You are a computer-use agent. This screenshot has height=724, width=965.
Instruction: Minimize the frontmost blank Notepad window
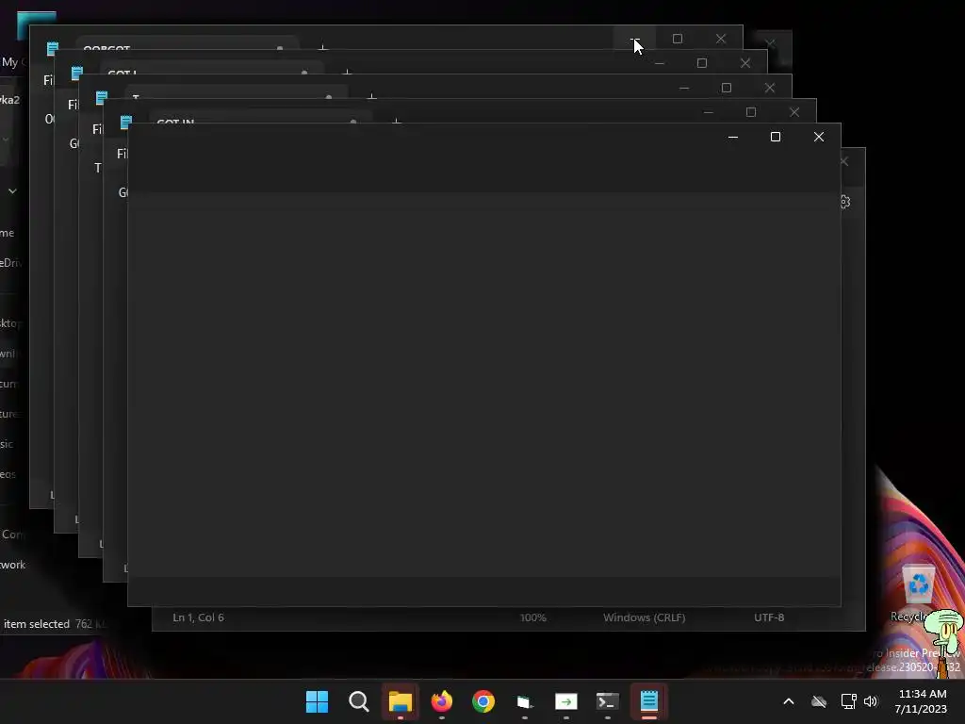pyautogui.click(x=733, y=137)
